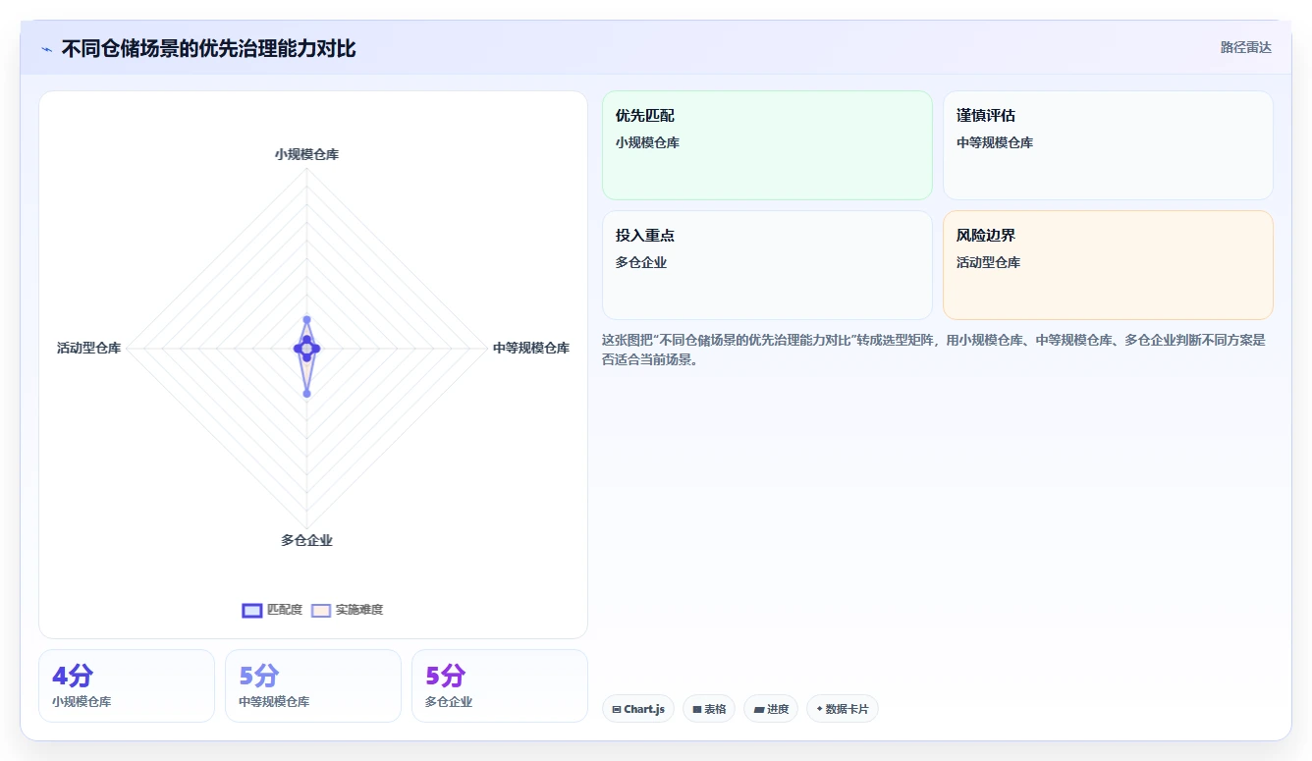Click the header icon beside the title
1312x761 pixels.
pos(47,49)
